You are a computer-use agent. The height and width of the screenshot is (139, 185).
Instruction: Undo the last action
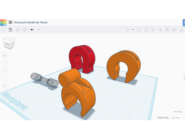pos(32,30)
